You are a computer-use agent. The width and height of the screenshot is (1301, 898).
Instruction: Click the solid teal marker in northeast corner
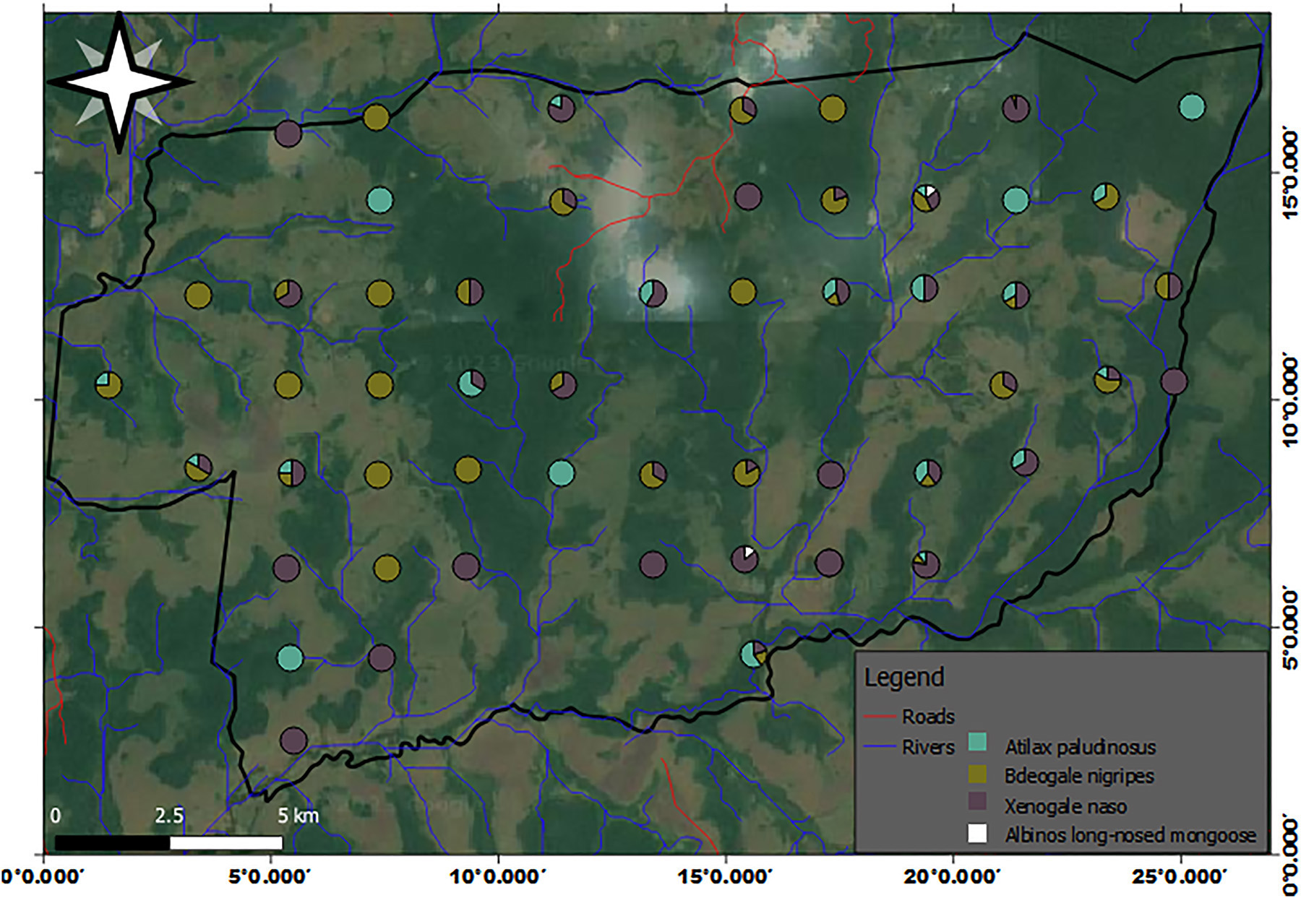pos(1192,106)
